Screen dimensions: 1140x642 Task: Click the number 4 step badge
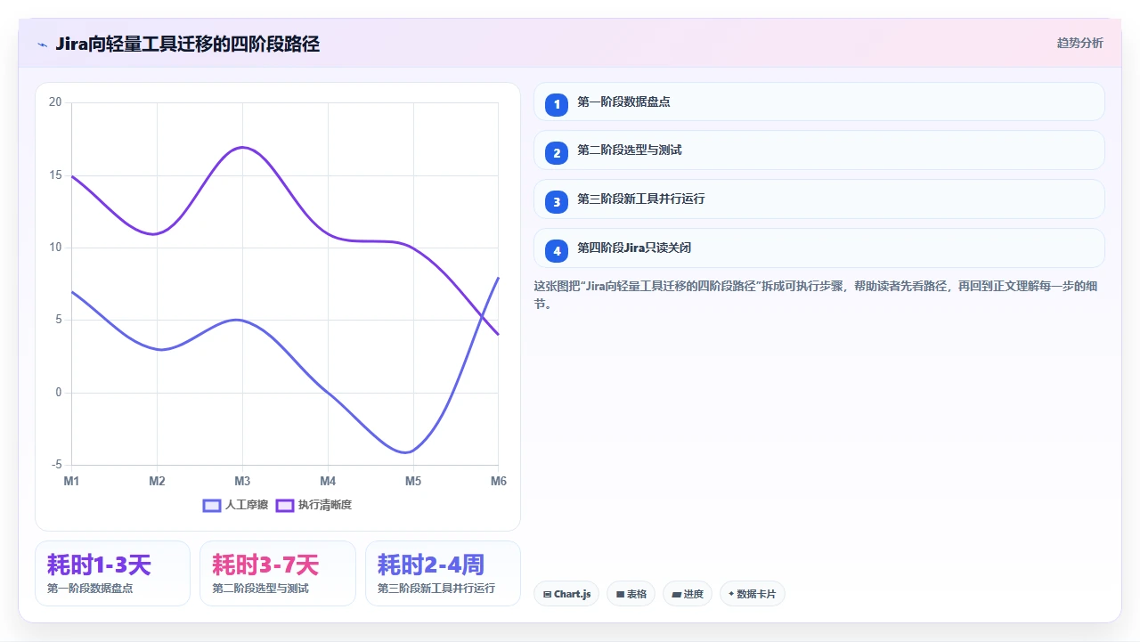click(x=557, y=251)
